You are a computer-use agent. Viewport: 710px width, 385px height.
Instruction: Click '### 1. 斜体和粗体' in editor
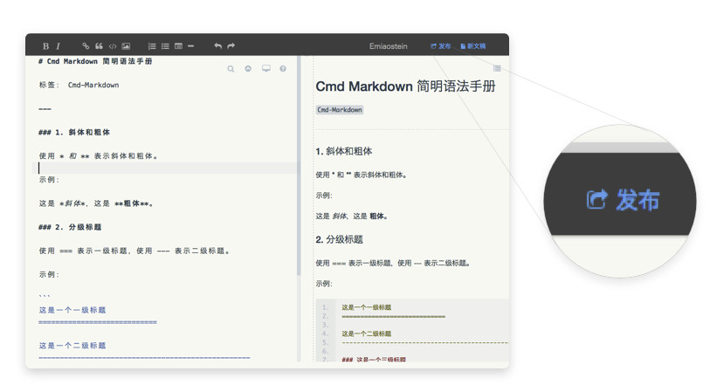pyautogui.click(x=74, y=133)
